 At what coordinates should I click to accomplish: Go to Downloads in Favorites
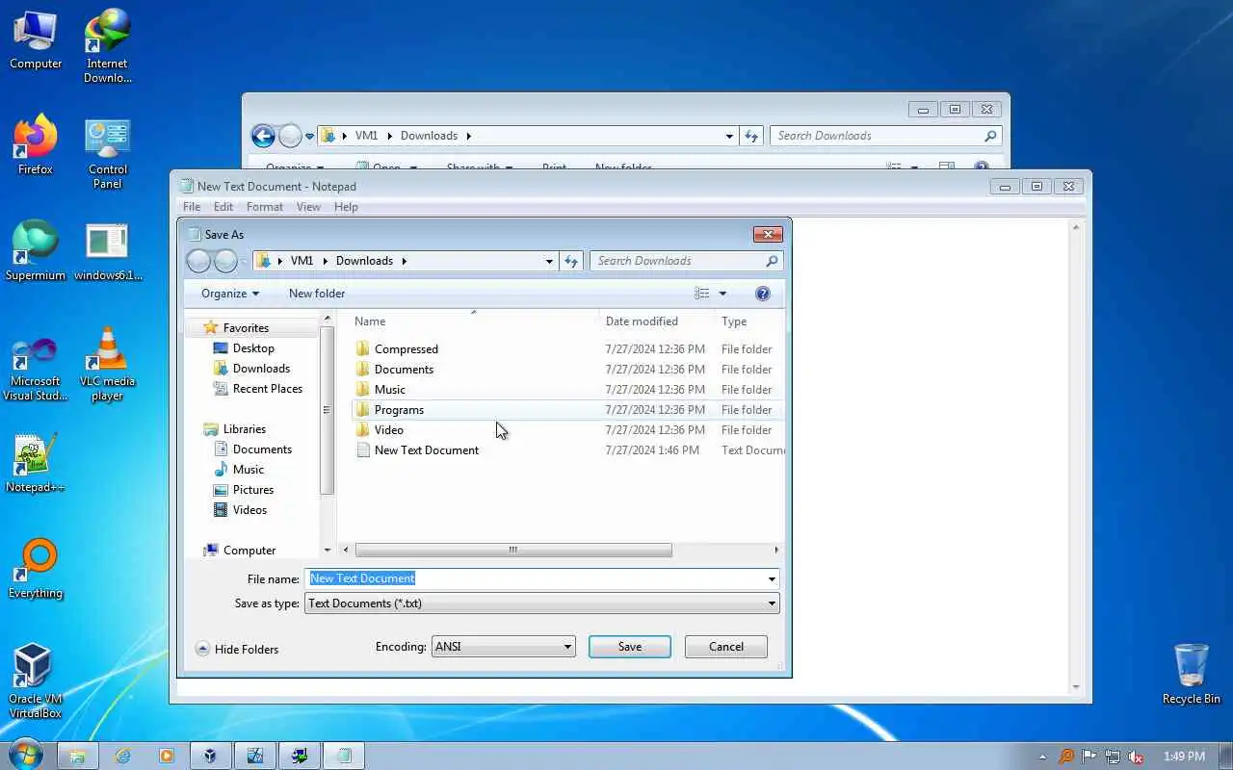coord(261,369)
